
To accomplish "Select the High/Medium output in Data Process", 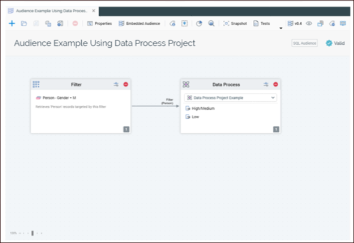I will point(202,108).
